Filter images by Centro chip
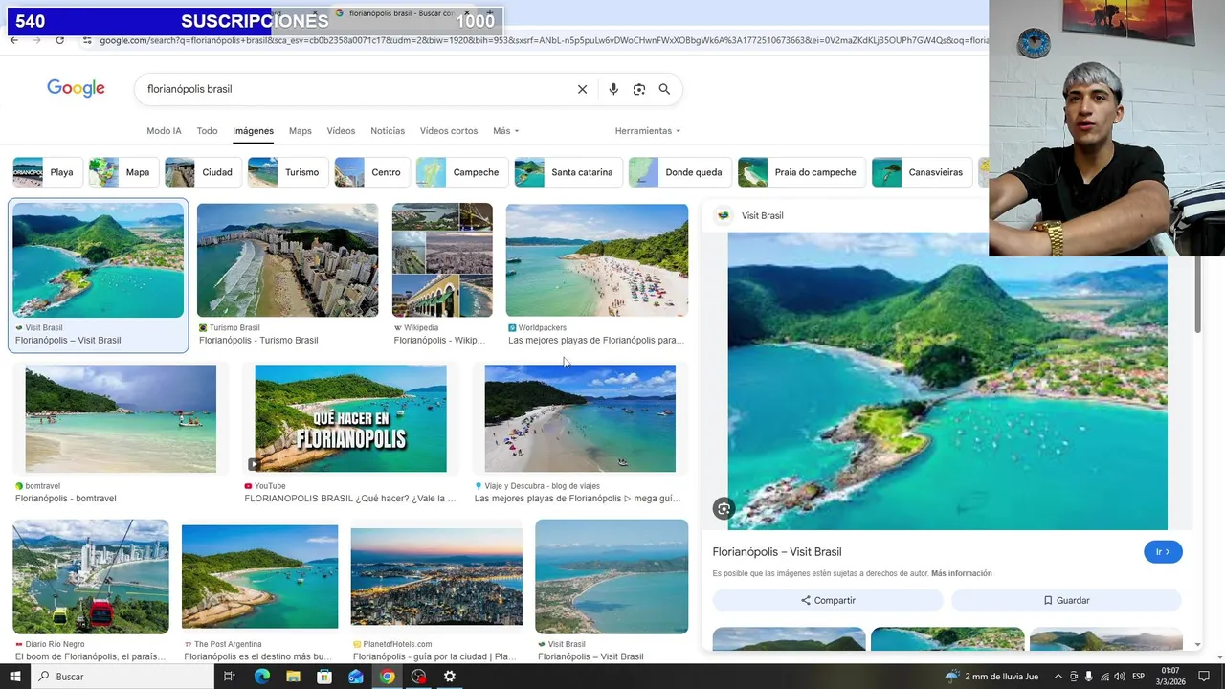 [x=370, y=172]
